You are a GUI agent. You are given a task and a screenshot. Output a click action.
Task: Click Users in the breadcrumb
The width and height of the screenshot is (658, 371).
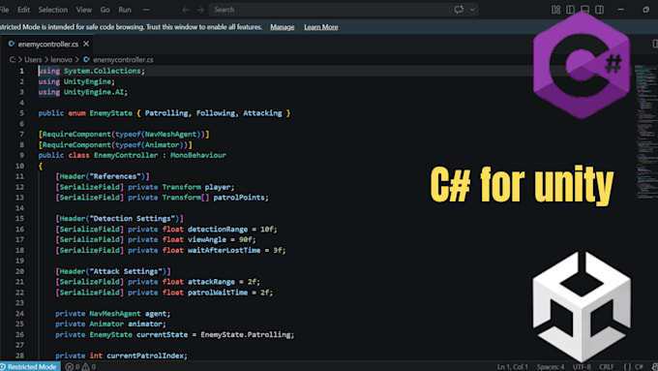coord(33,60)
